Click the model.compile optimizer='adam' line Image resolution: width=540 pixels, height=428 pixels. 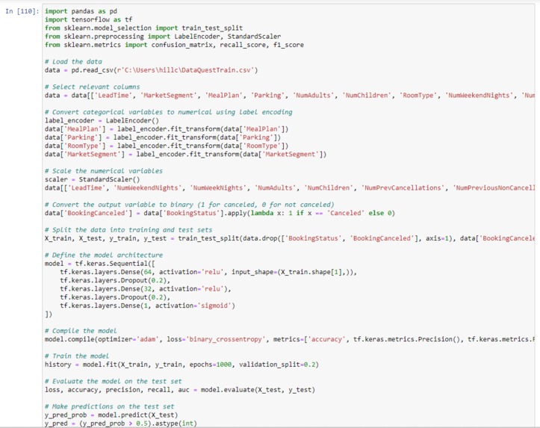(x=290, y=339)
